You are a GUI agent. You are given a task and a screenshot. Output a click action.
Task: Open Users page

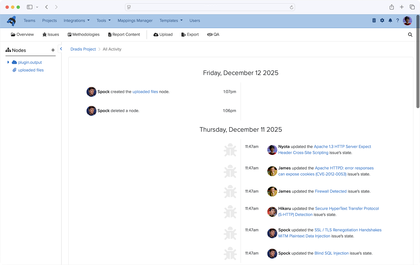195,21
